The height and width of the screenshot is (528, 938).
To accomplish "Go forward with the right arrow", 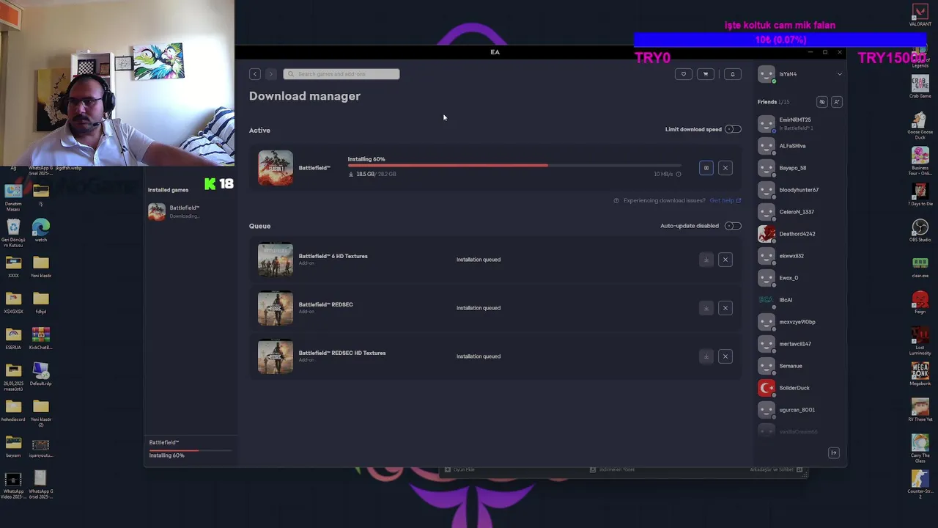I will point(271,74).
